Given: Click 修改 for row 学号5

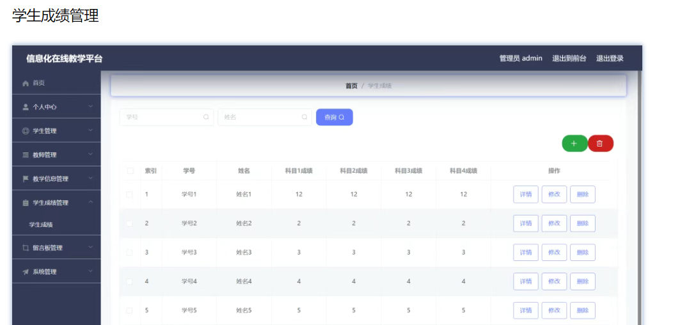Looking at the screenshot, I should tap(554, 310).
